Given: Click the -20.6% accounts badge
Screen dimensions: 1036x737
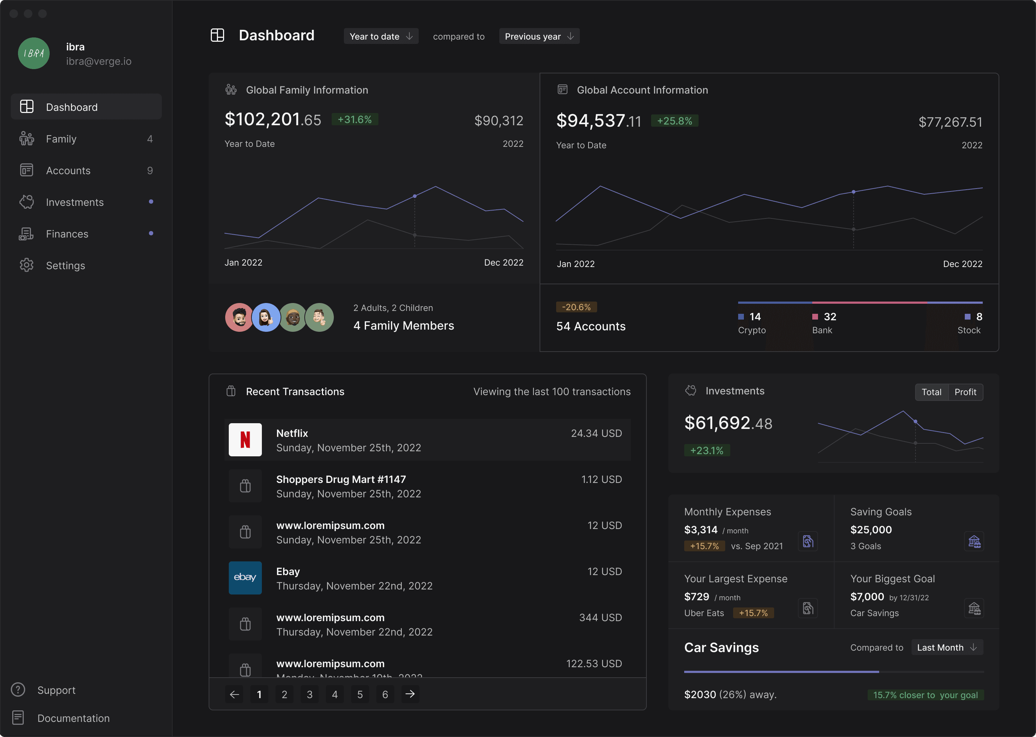Looking at the screenshot, I should pyautogui.click(x=576, y=307).
